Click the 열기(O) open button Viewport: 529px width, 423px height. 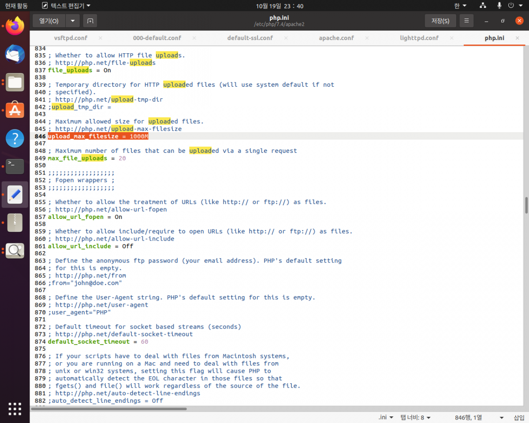[49, 21]
